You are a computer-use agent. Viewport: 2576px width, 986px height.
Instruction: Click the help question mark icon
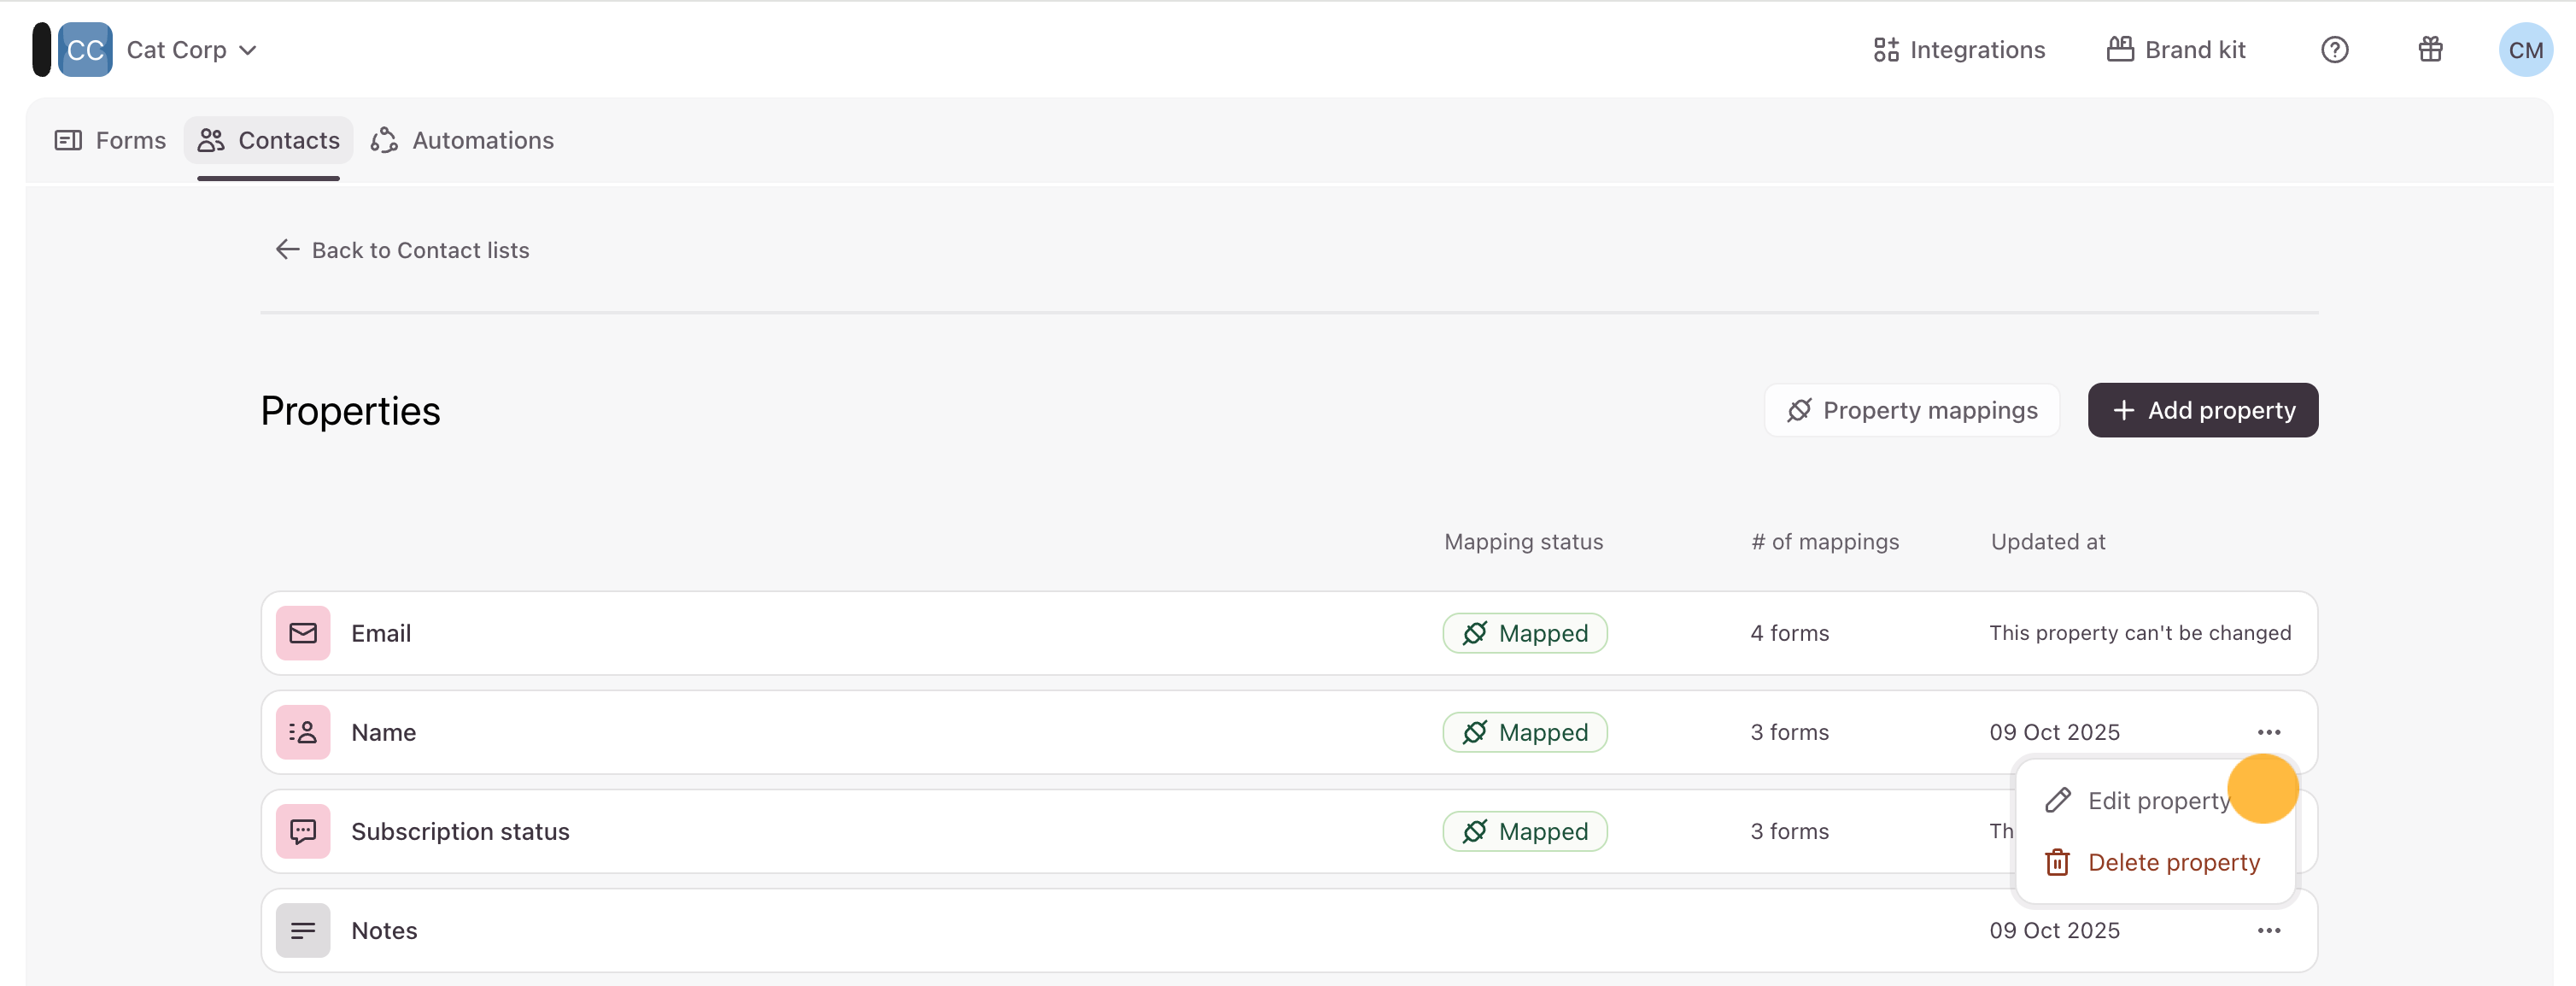click(2334, 50)
